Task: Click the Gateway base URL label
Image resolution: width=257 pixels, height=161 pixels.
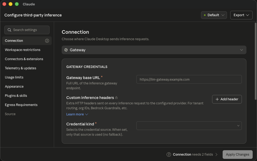Action: tap(83, 78)
